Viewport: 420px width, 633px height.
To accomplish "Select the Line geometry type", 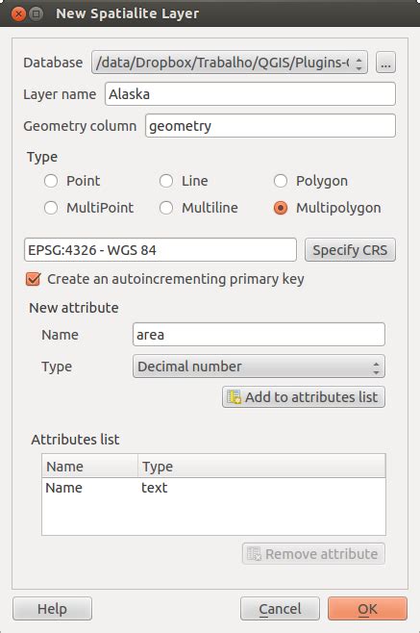I will [x=166, y=181].
